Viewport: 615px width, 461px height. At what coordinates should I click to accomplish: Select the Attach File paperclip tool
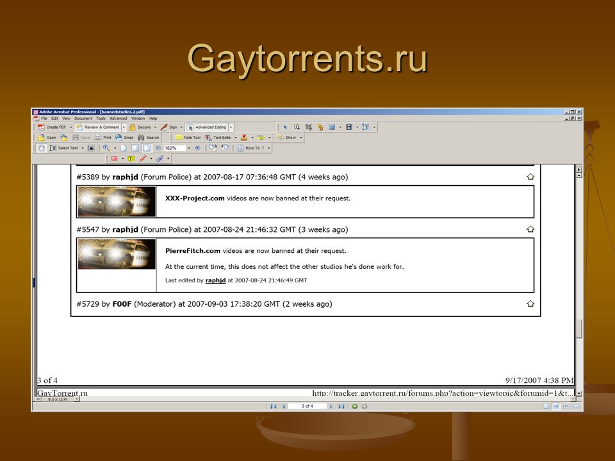pyautogui.click(x=160, y=158)
